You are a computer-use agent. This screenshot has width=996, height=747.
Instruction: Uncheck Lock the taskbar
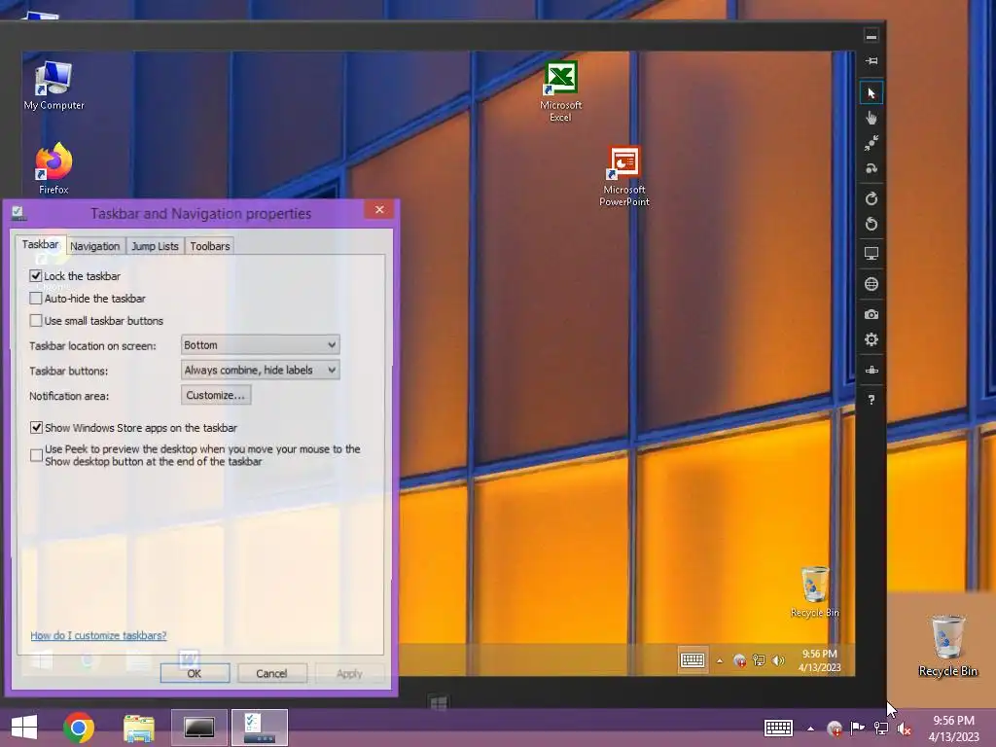click(x=36, y=275)
